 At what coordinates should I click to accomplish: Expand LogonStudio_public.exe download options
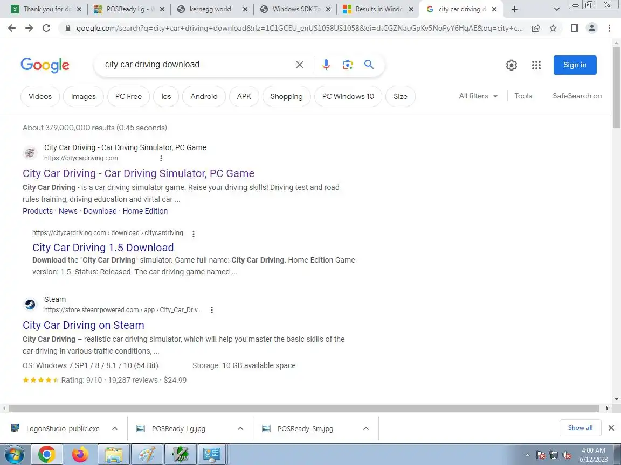pos(114,428)
